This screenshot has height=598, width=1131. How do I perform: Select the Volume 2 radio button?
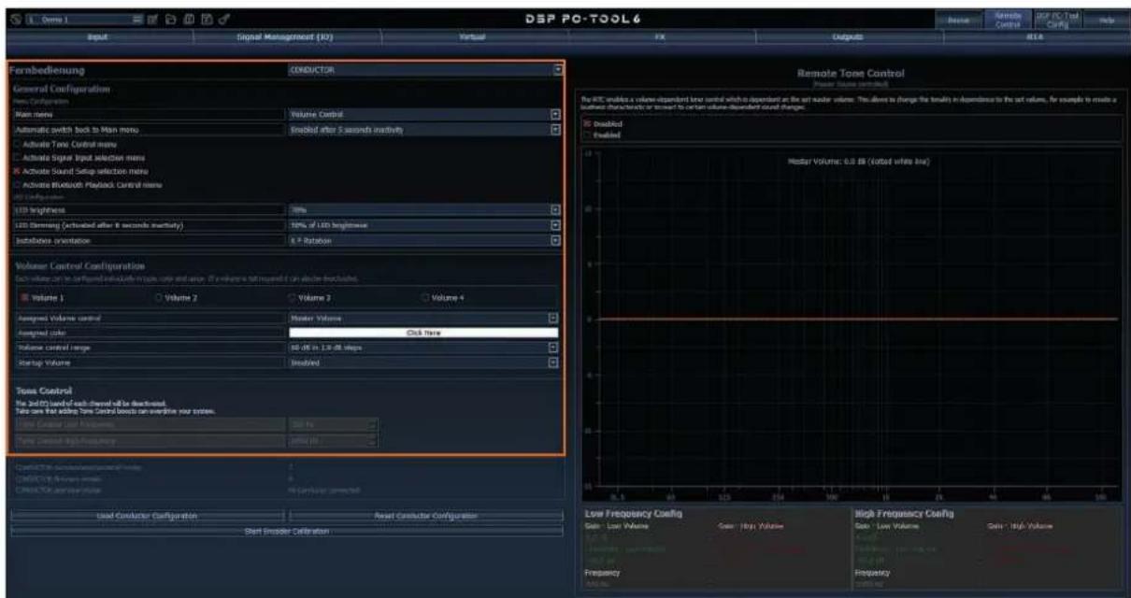pos(158,297)
